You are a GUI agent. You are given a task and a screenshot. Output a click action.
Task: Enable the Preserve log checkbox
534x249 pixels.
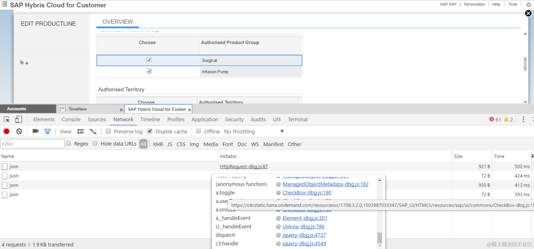[108, 131]
